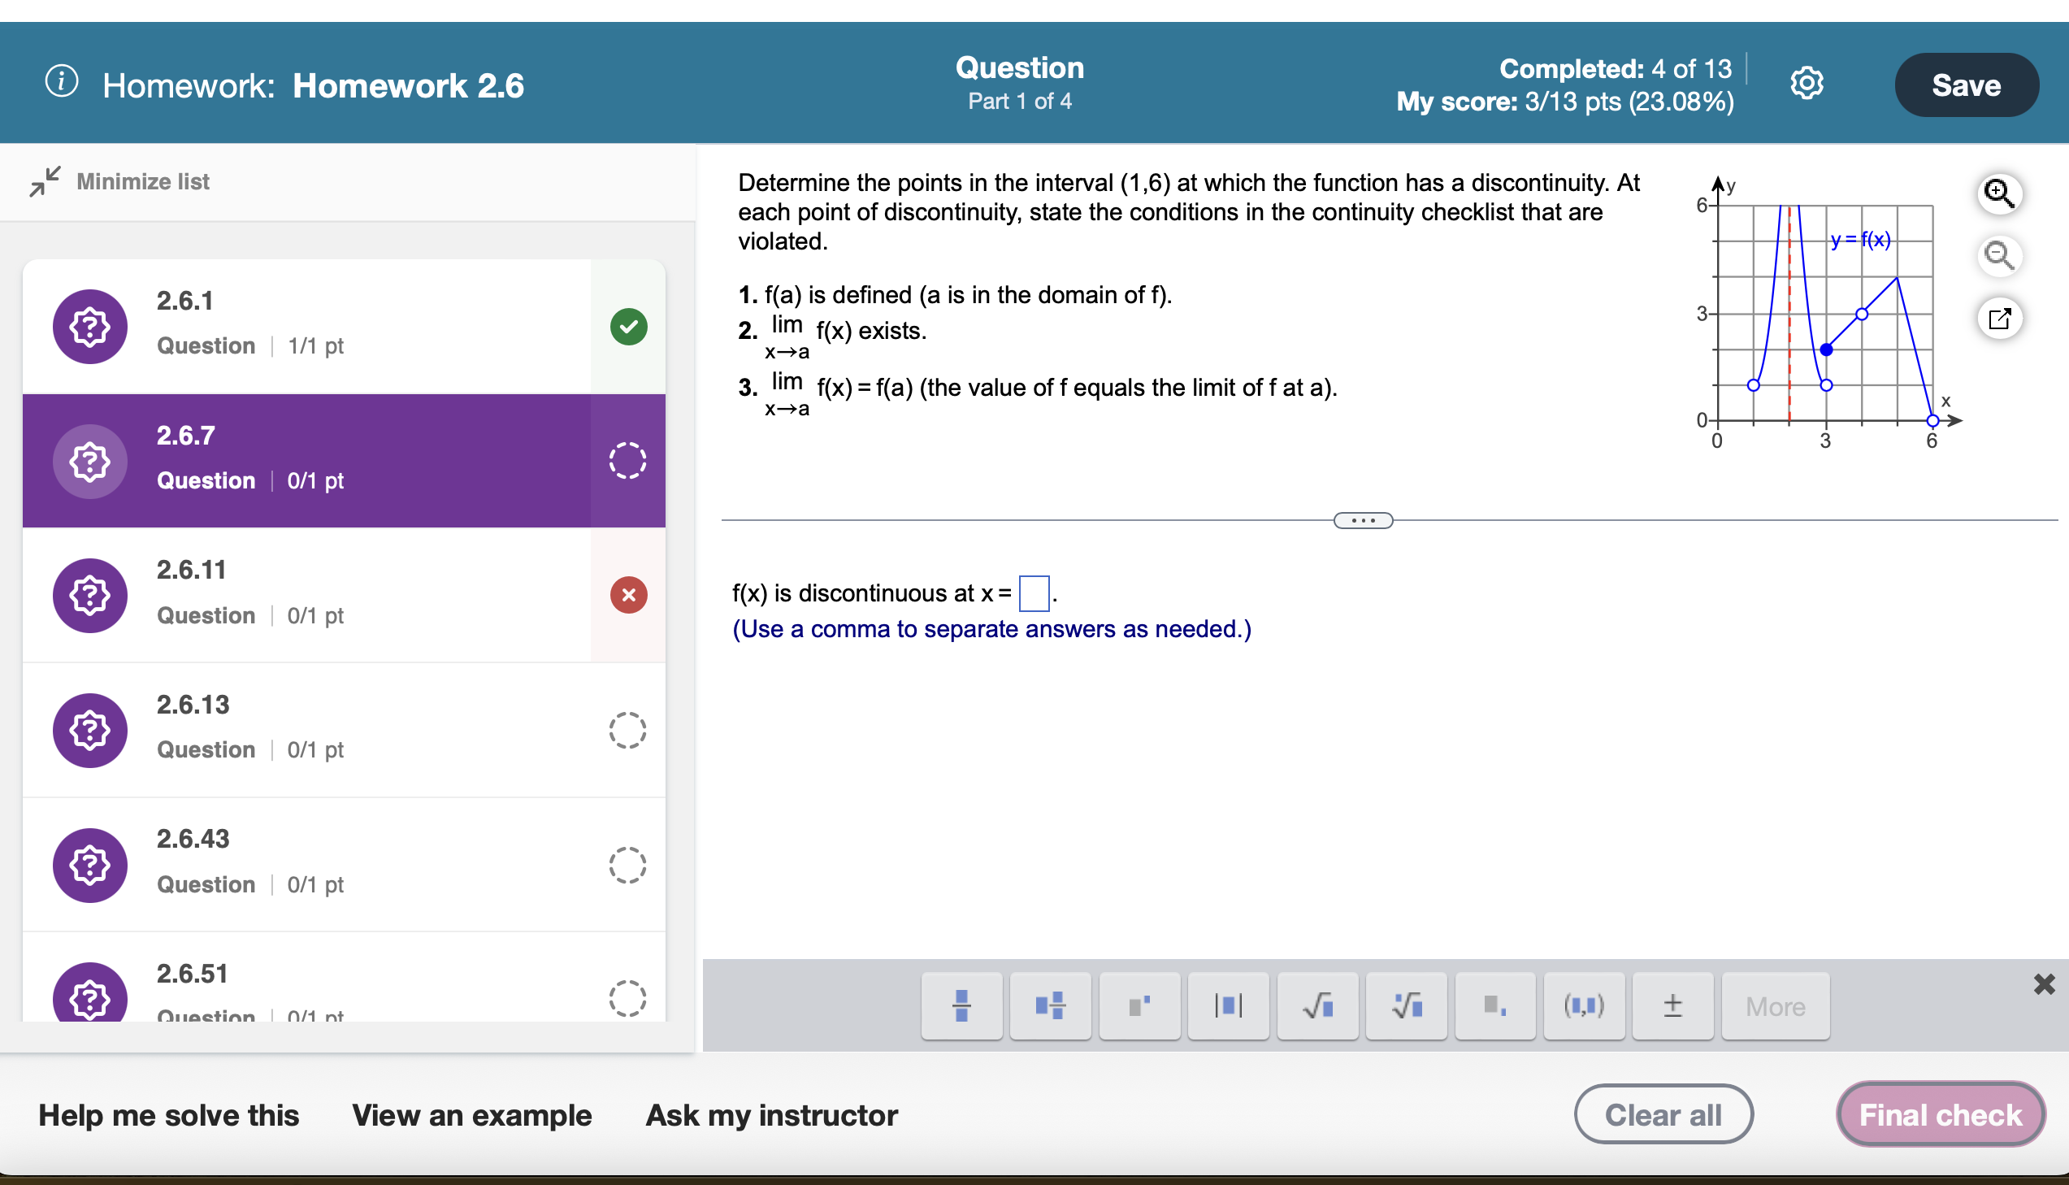Image resolution: width=2069 pixels, height=1185 pixels.
Task: Insert a square root symbol
Action: coord(1316,1006)
